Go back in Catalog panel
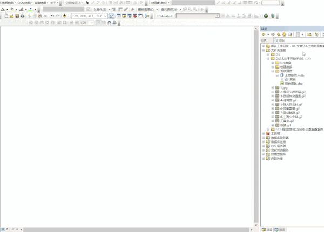Screen dimensions: 324x232 [x=264, y=35]
